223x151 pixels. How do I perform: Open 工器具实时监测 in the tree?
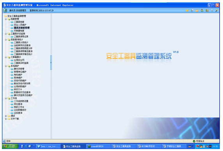[21, 63]
